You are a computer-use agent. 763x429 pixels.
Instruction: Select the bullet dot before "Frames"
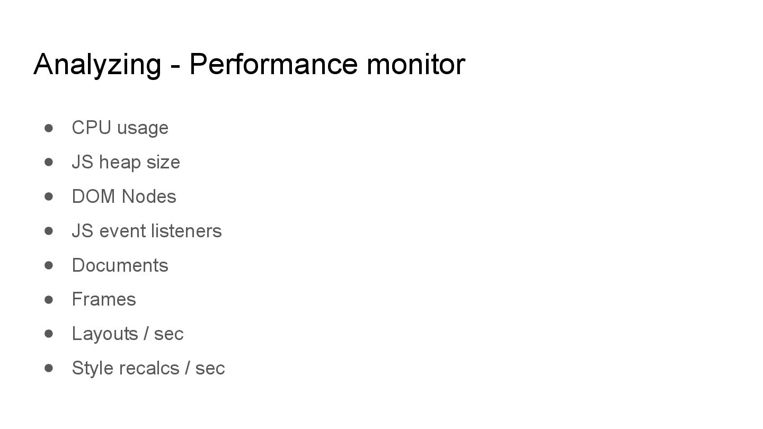[x=49, y=299]
